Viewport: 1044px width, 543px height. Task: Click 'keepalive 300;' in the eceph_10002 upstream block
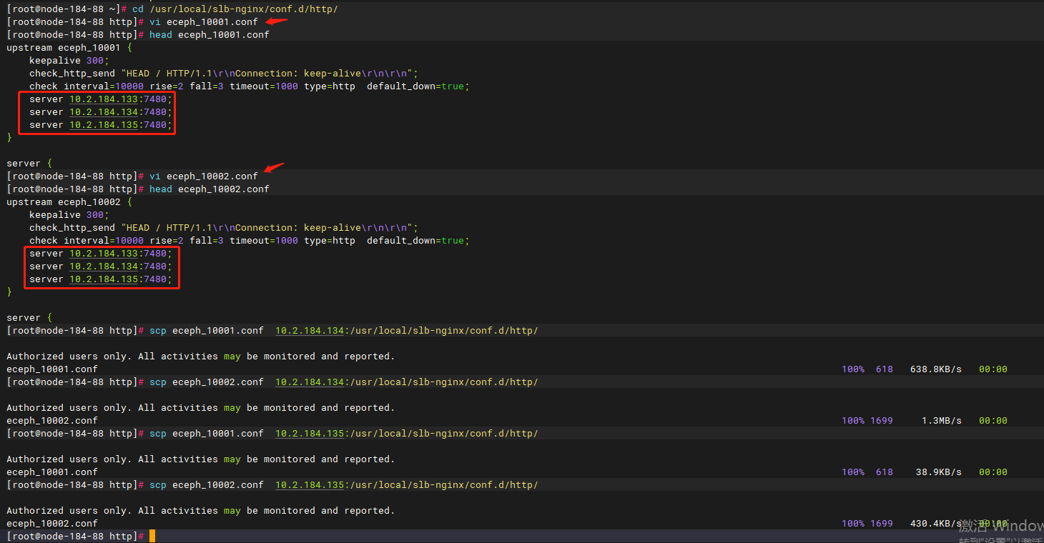69,214
